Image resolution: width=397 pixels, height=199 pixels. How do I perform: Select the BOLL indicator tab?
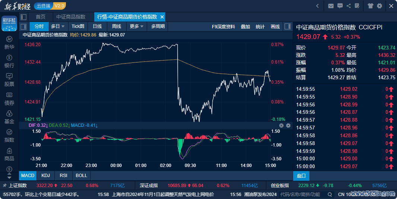coord(81,176)
